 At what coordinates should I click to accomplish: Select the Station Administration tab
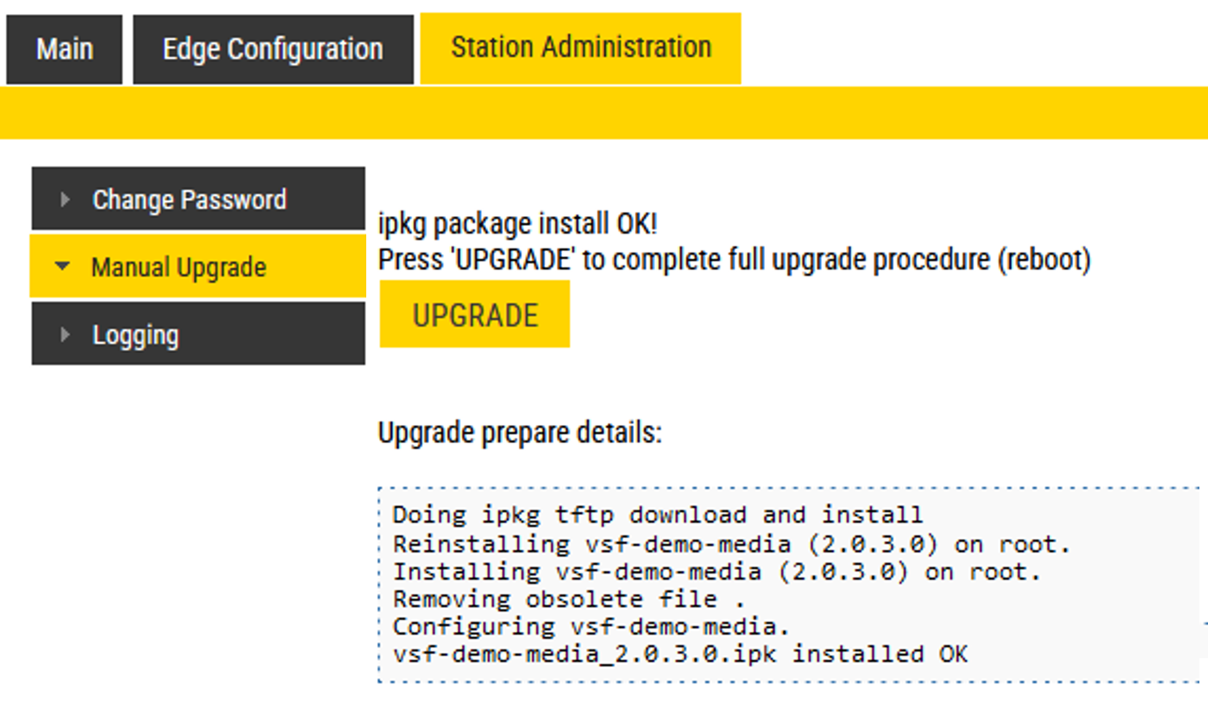pyautogui.click(x=581, y=48)
